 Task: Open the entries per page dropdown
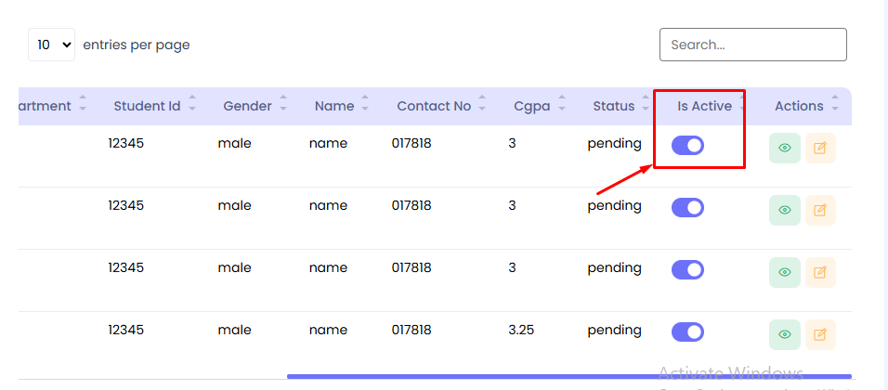click(51, 45)
